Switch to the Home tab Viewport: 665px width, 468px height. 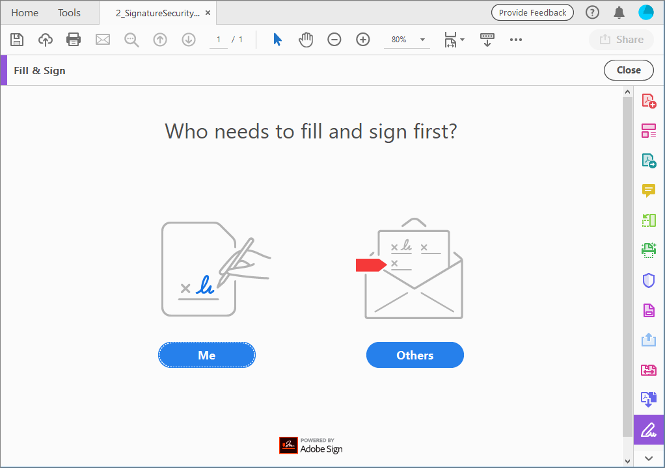[25, 12]
